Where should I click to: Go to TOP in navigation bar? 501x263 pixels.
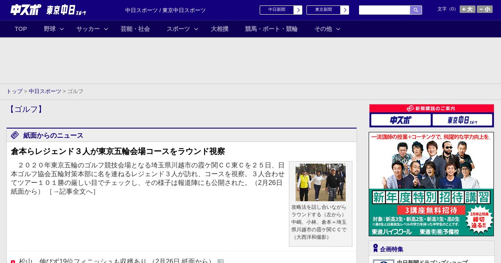click(21, 29)
